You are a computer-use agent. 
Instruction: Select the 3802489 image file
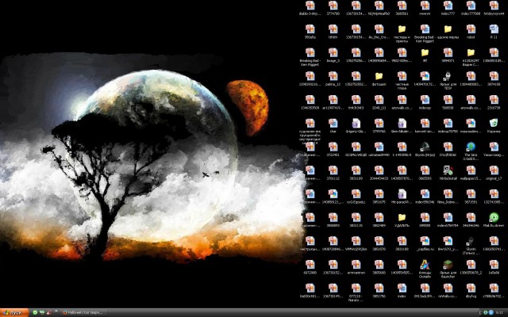coord(379,217)
